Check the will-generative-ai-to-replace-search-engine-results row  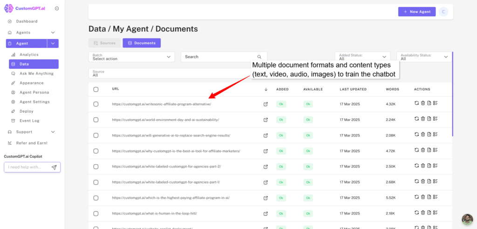(96, 135)
